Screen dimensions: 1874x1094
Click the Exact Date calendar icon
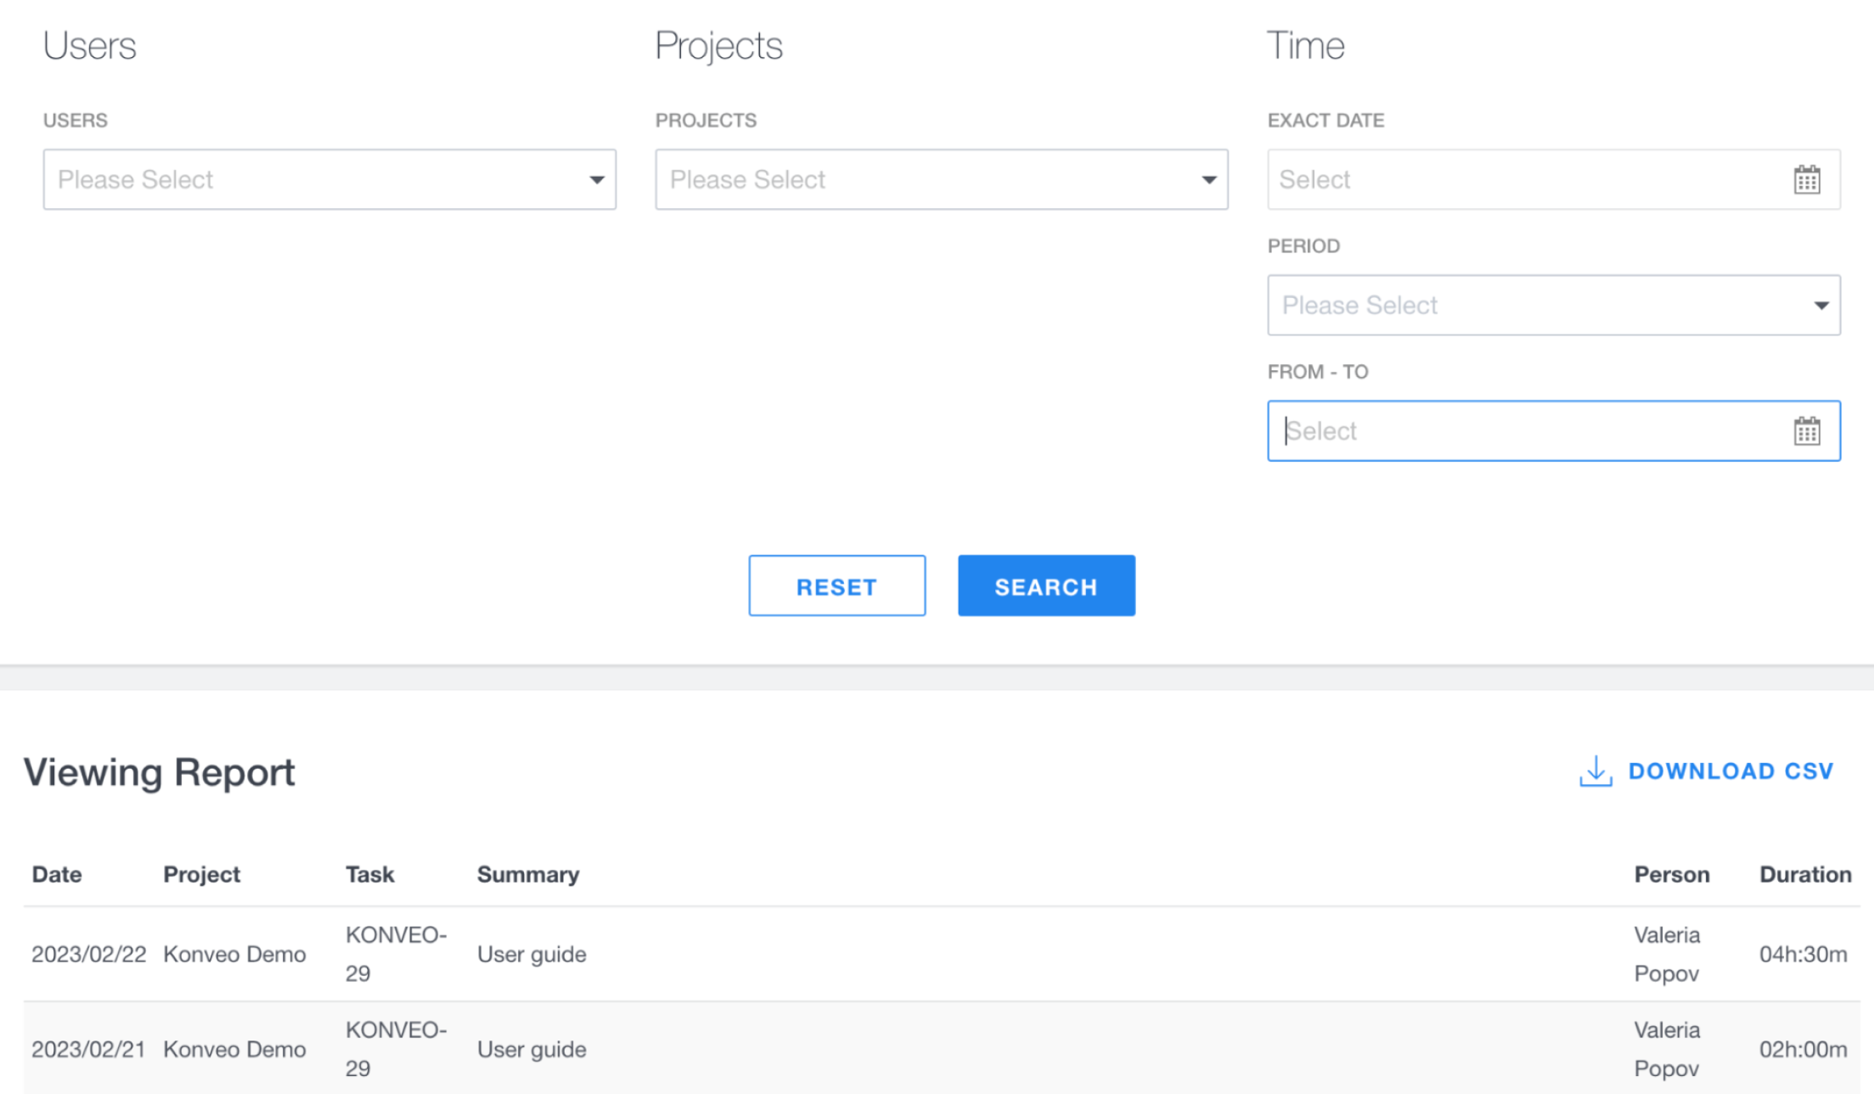coord(1806,180)
